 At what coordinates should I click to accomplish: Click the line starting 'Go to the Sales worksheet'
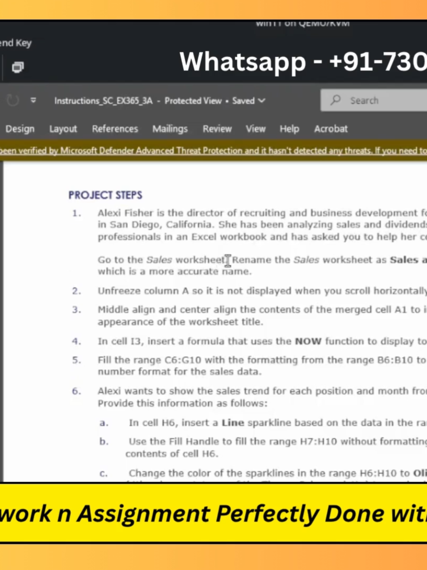tap(262, 260)
